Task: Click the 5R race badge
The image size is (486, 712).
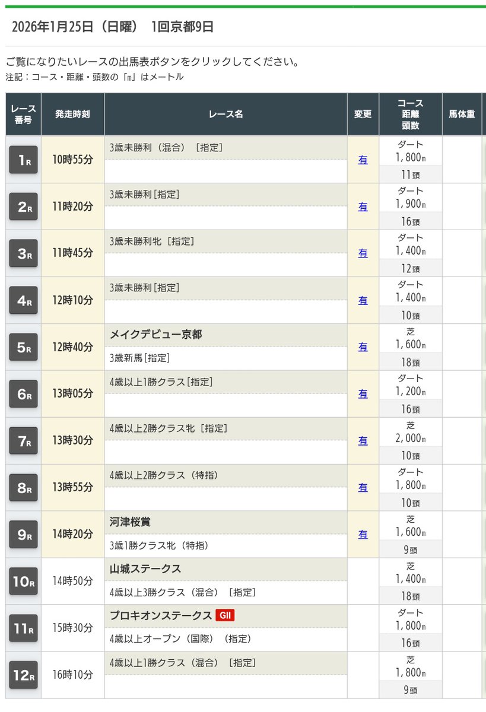Action: 23,347
